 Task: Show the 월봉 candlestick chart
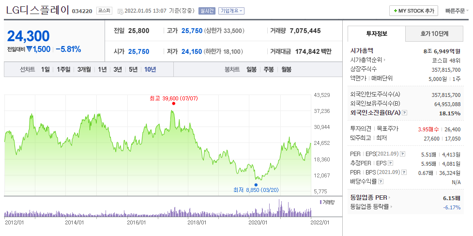pos(286,69)
